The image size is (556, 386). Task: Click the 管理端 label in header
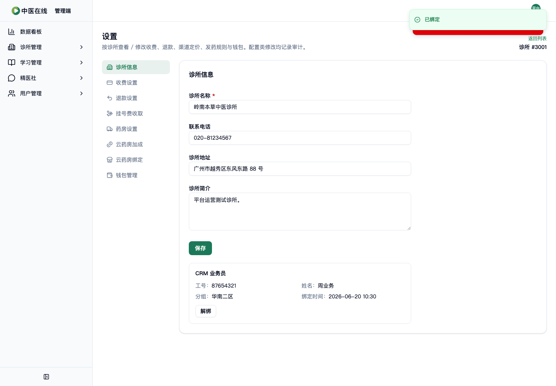click(x=63, y=11)
